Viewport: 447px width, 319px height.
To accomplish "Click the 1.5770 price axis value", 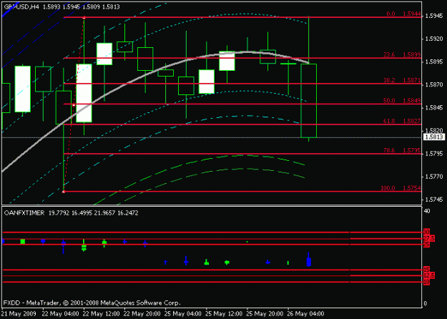I will click(434, 177).
